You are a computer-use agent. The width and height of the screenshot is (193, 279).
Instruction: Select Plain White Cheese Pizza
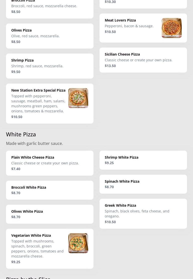[50, 163]
